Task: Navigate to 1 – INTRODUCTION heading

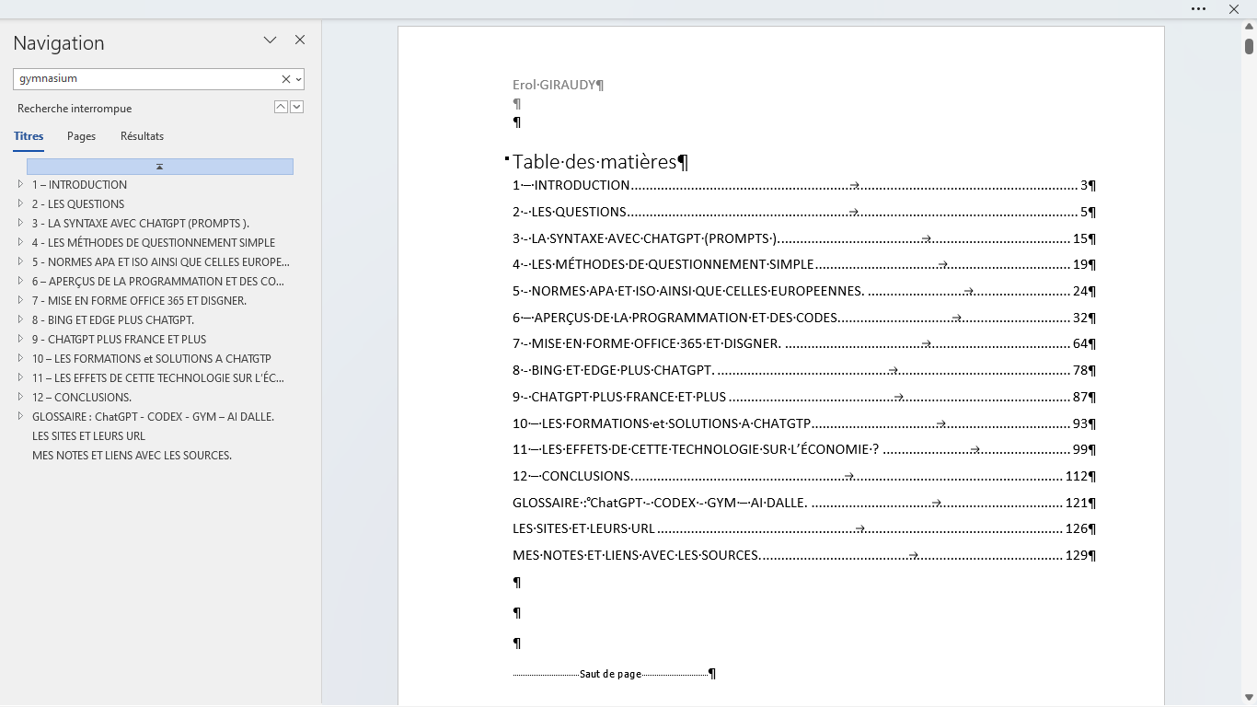Action: 79,185
